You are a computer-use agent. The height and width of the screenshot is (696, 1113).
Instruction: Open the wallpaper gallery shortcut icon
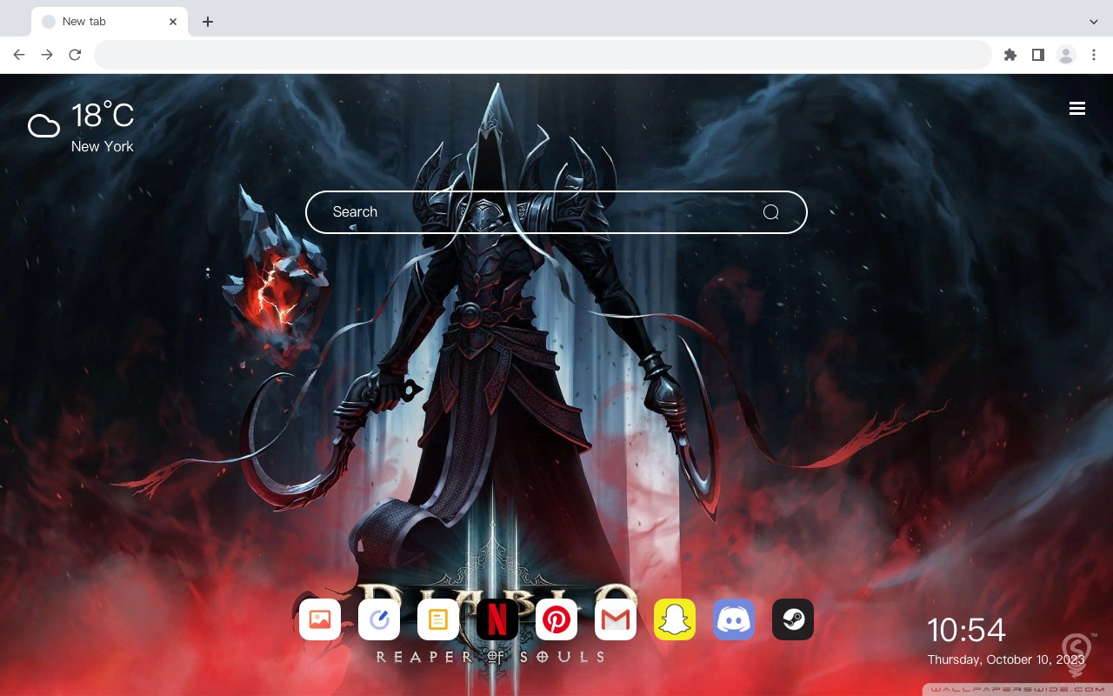[x=320, y=619]
